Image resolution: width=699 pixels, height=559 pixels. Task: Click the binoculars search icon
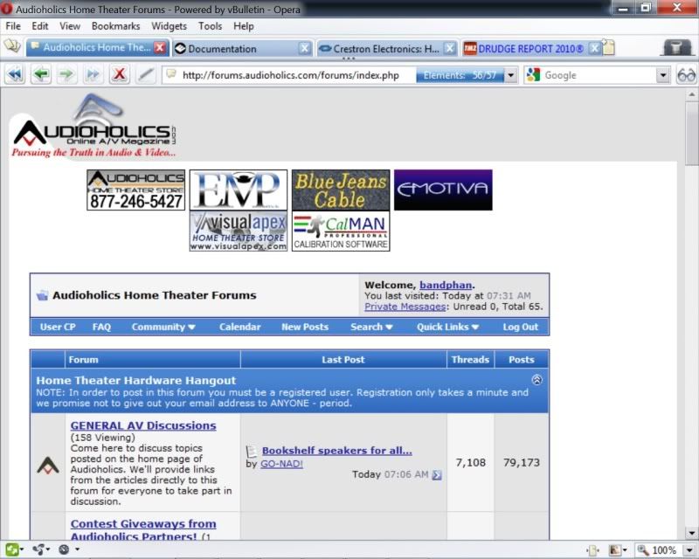pyautogui.click(x=686, y=75)
